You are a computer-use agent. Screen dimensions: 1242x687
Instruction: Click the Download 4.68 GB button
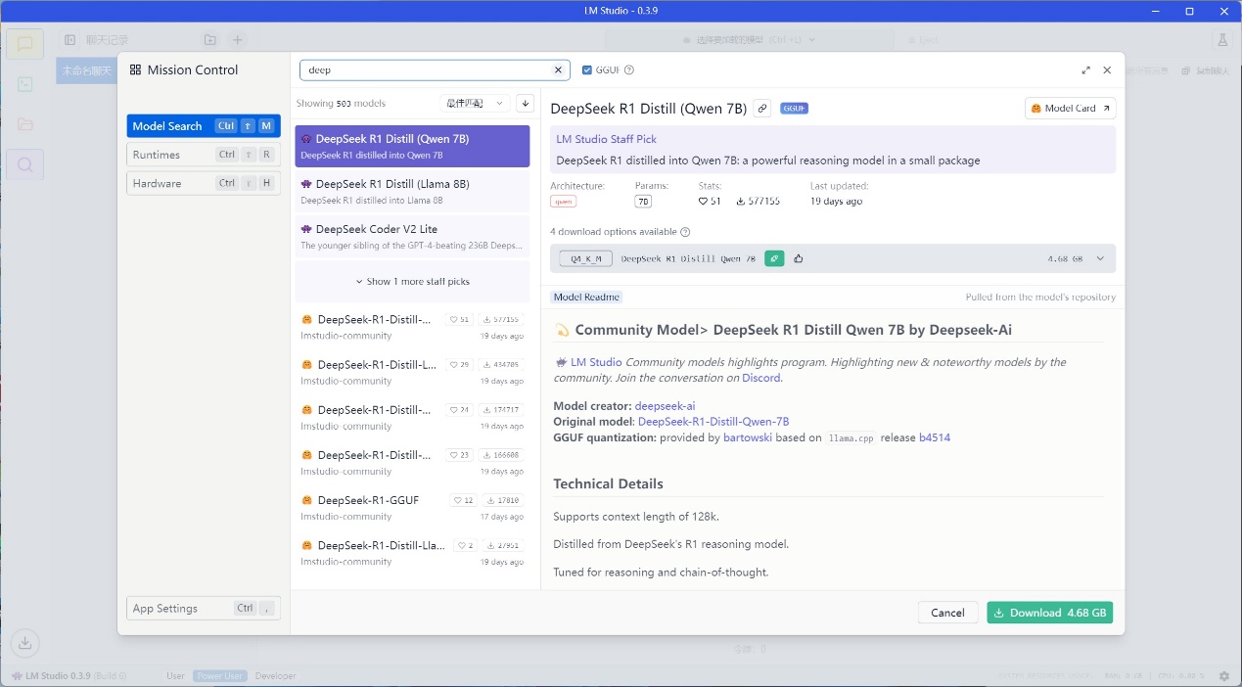point(1049,613)
